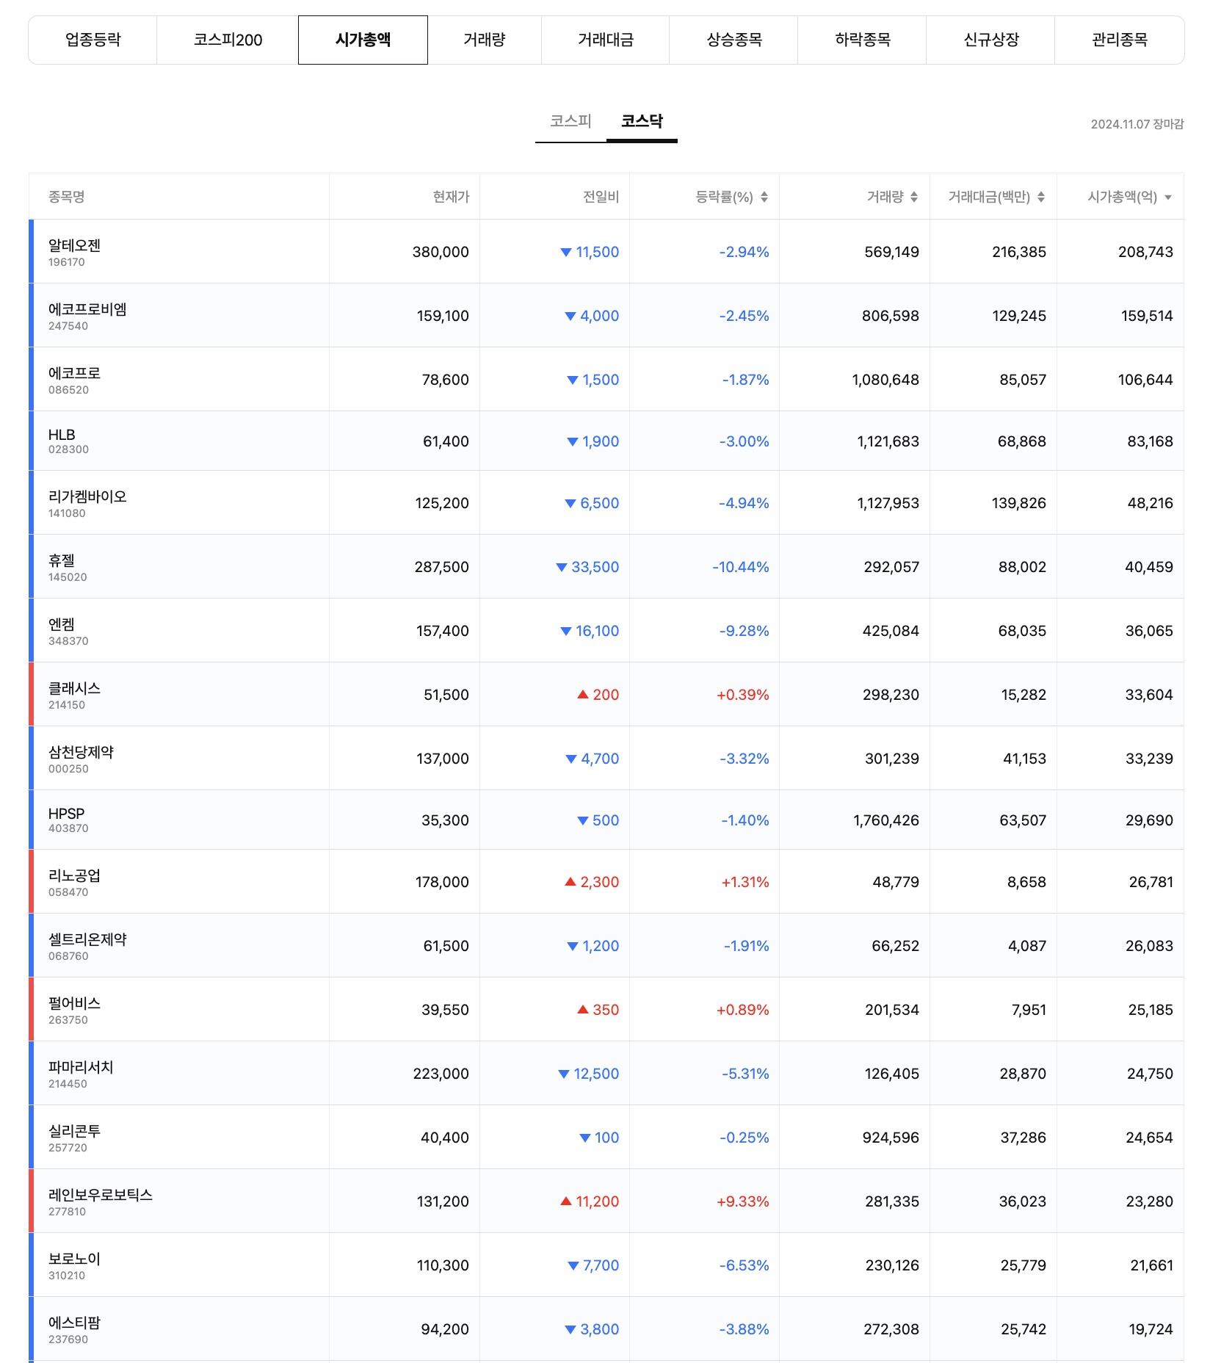The width and height of the screenshot is (1210, 1363).
Task: Click the 전일비 column header
Action: tap(601, 197)
